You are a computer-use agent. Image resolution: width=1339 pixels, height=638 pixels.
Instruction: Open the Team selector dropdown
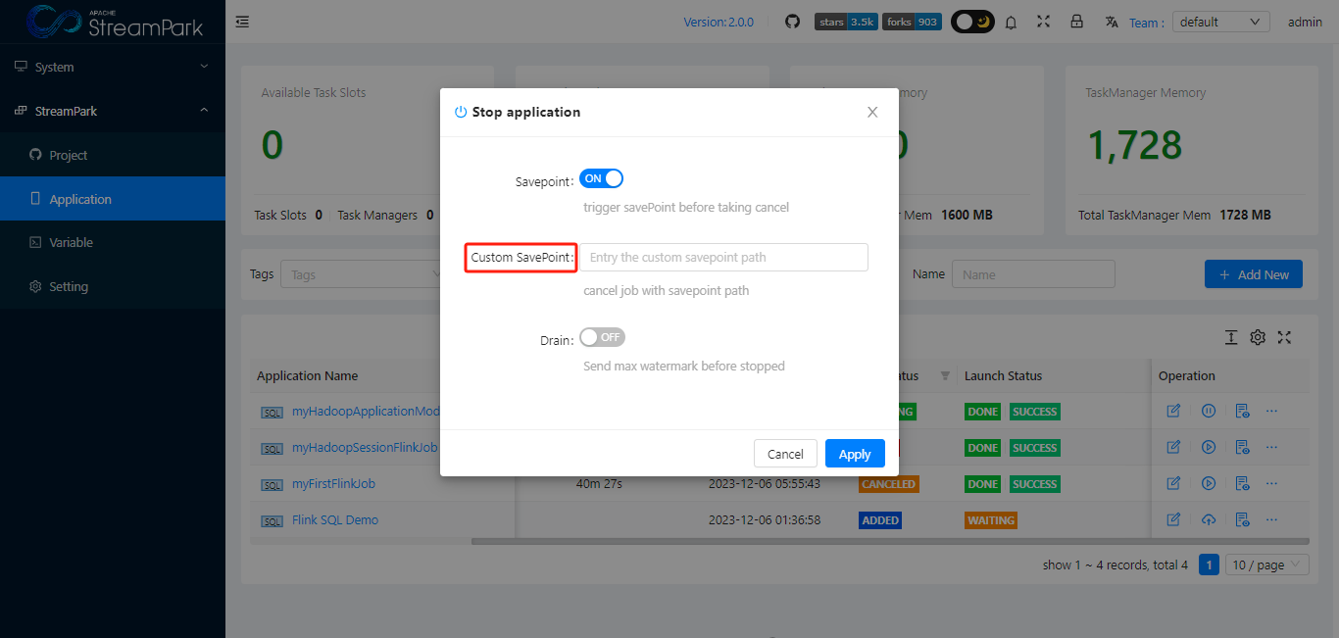pyautogui.click(x=1220, y=21)
